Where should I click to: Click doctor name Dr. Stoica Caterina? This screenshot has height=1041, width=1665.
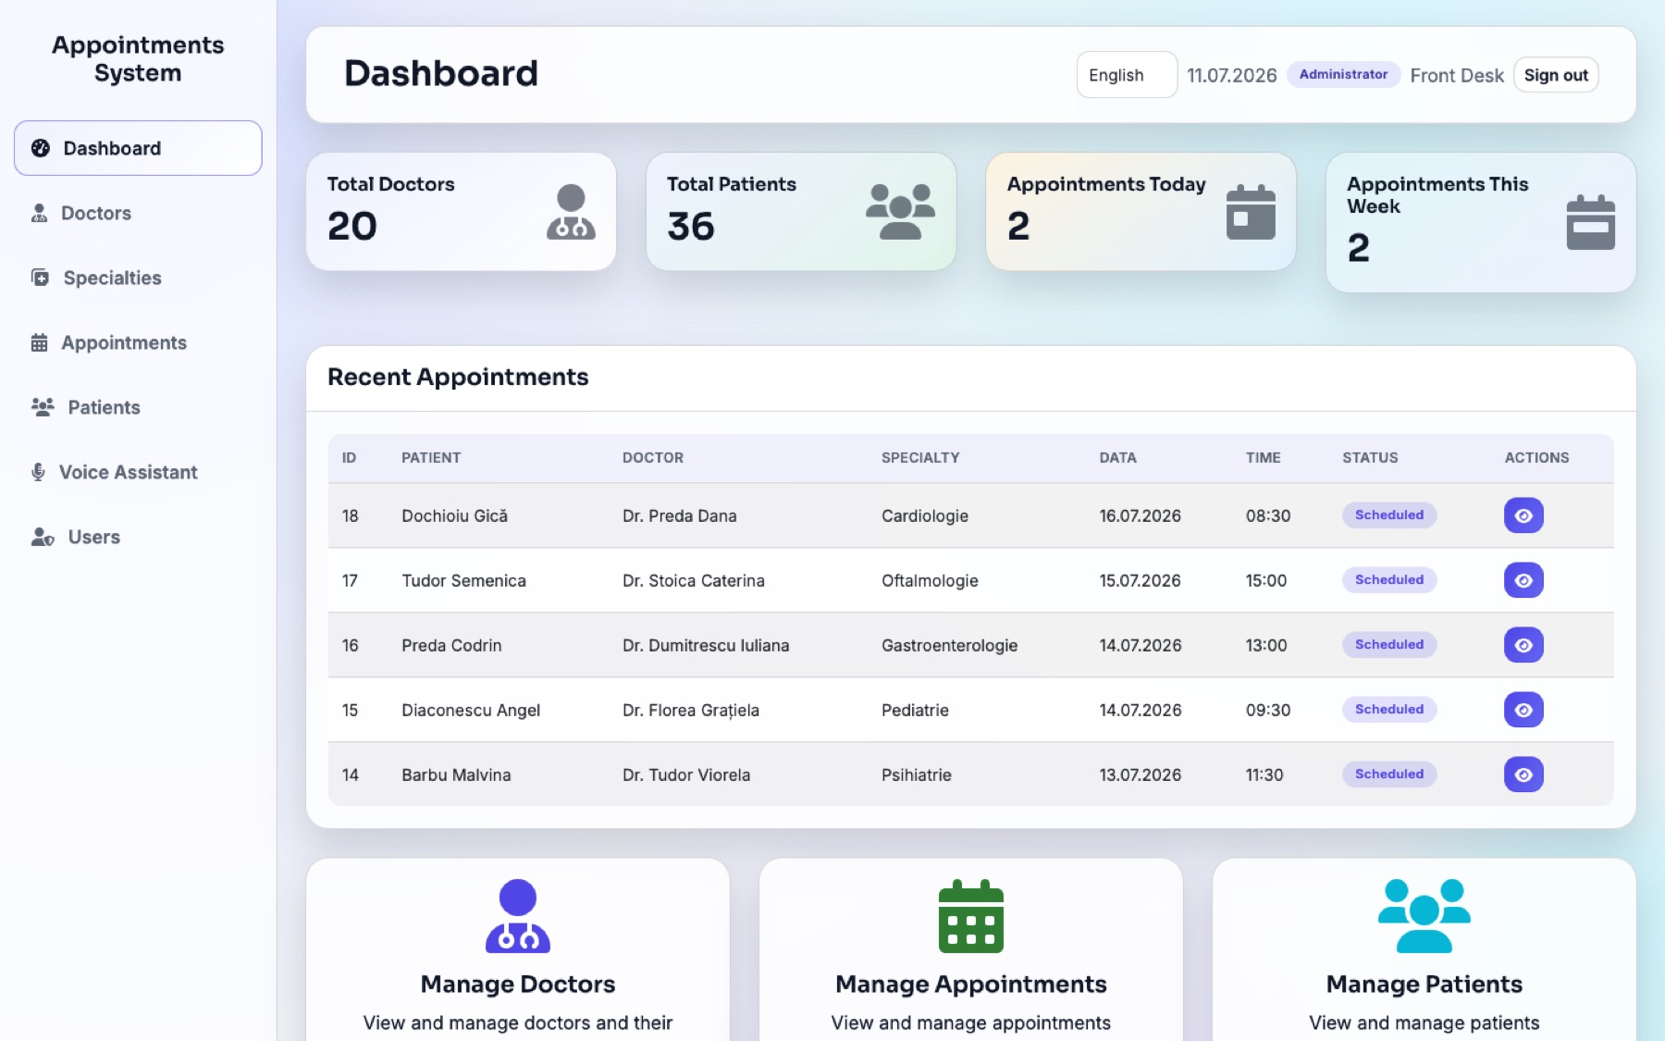[x=694, y=581]
